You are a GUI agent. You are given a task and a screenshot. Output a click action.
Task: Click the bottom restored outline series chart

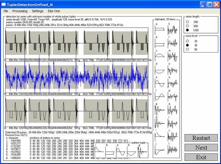[77, 111]
